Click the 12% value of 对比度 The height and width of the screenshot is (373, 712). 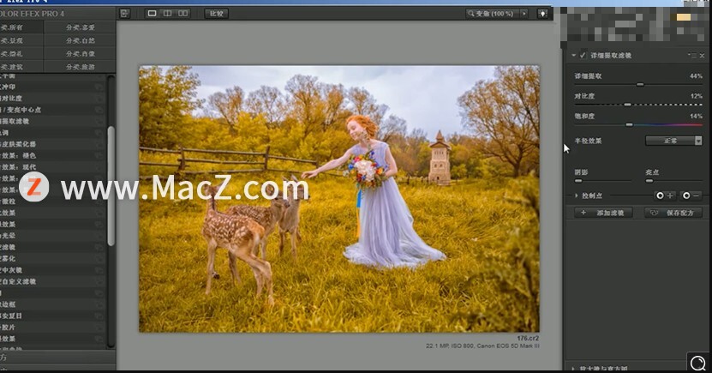(696, 96)
